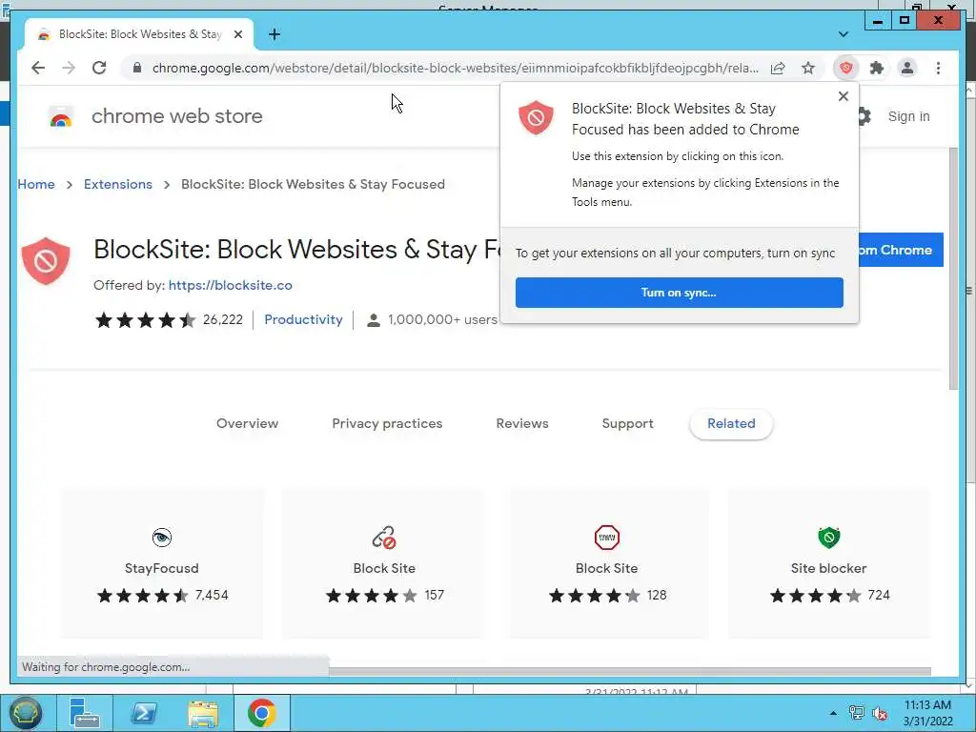Click muted volume tray icon
The height and width of the screenshot is (732, 976).
tap(880, 713)
